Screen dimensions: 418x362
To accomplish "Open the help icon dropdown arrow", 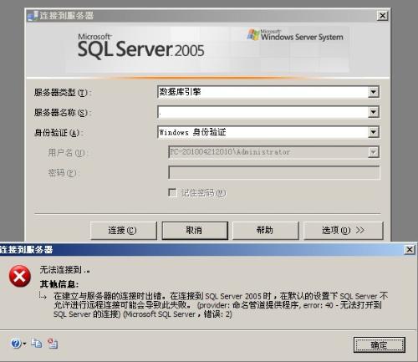I will [24, 344].
